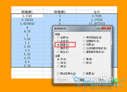Viewport: 127px width, 92px height.
Task: Click the 粘贴链接(L) button
Action: pos(63,80)
